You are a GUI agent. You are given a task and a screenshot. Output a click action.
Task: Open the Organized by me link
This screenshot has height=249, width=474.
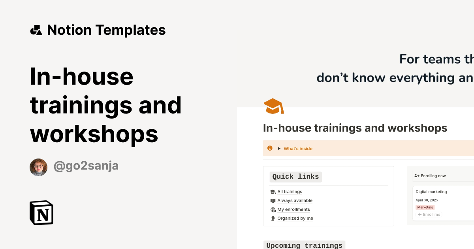pos(295,218)
